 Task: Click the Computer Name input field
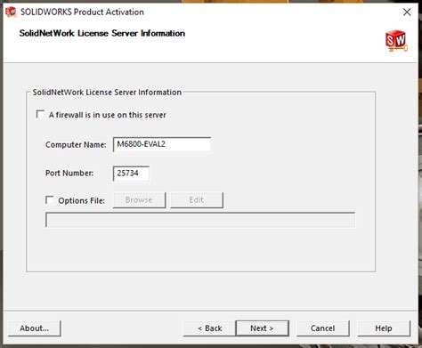point(162,144)
